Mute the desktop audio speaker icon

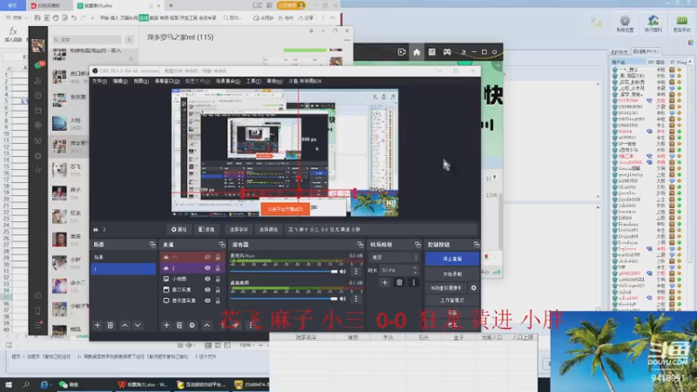342,299
